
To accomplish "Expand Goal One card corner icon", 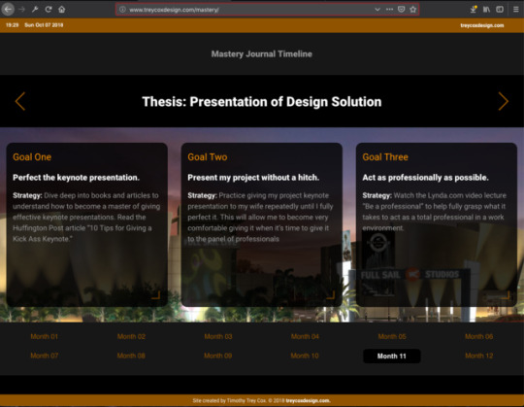I will [x=156, y=294].
